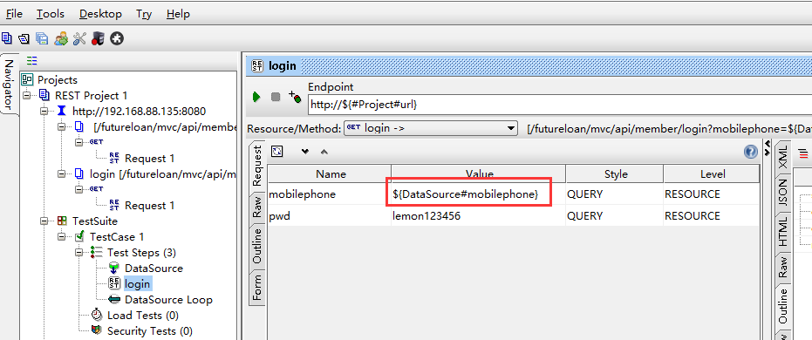This screenshot has width=812, height=340.
Task: Click the add-to-TestCase icon beside Endpoint
Action: tap(295, 97)
